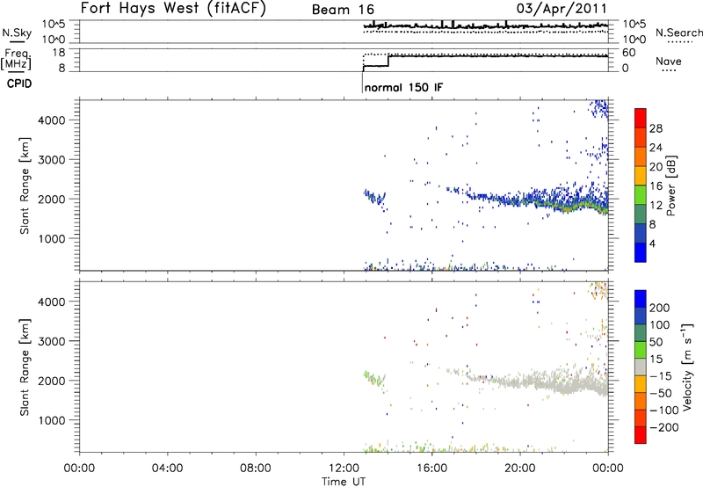Click the gray segment of Velocity color bar
703x487 pixels.
[x=641, y=367]
